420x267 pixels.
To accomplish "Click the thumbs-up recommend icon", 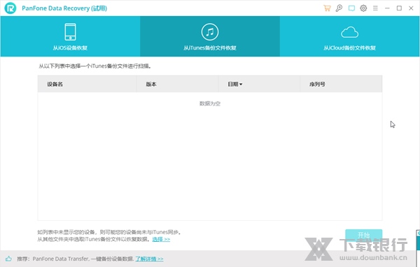I will (x=8, y=259).
